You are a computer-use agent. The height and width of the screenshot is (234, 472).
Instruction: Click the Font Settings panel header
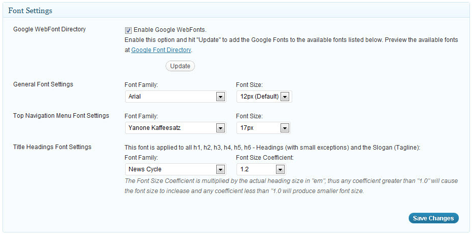point(30,11)
